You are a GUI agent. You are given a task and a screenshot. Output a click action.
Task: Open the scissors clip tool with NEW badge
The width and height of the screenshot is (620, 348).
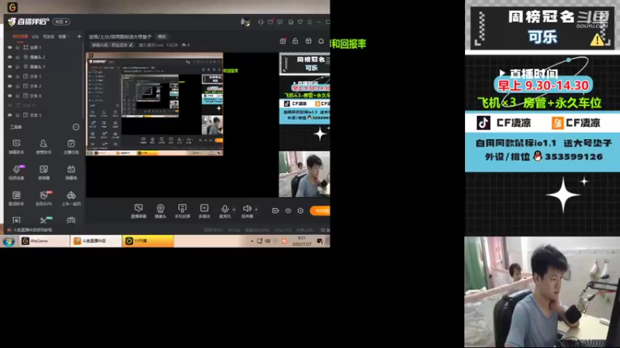(43, 220)
